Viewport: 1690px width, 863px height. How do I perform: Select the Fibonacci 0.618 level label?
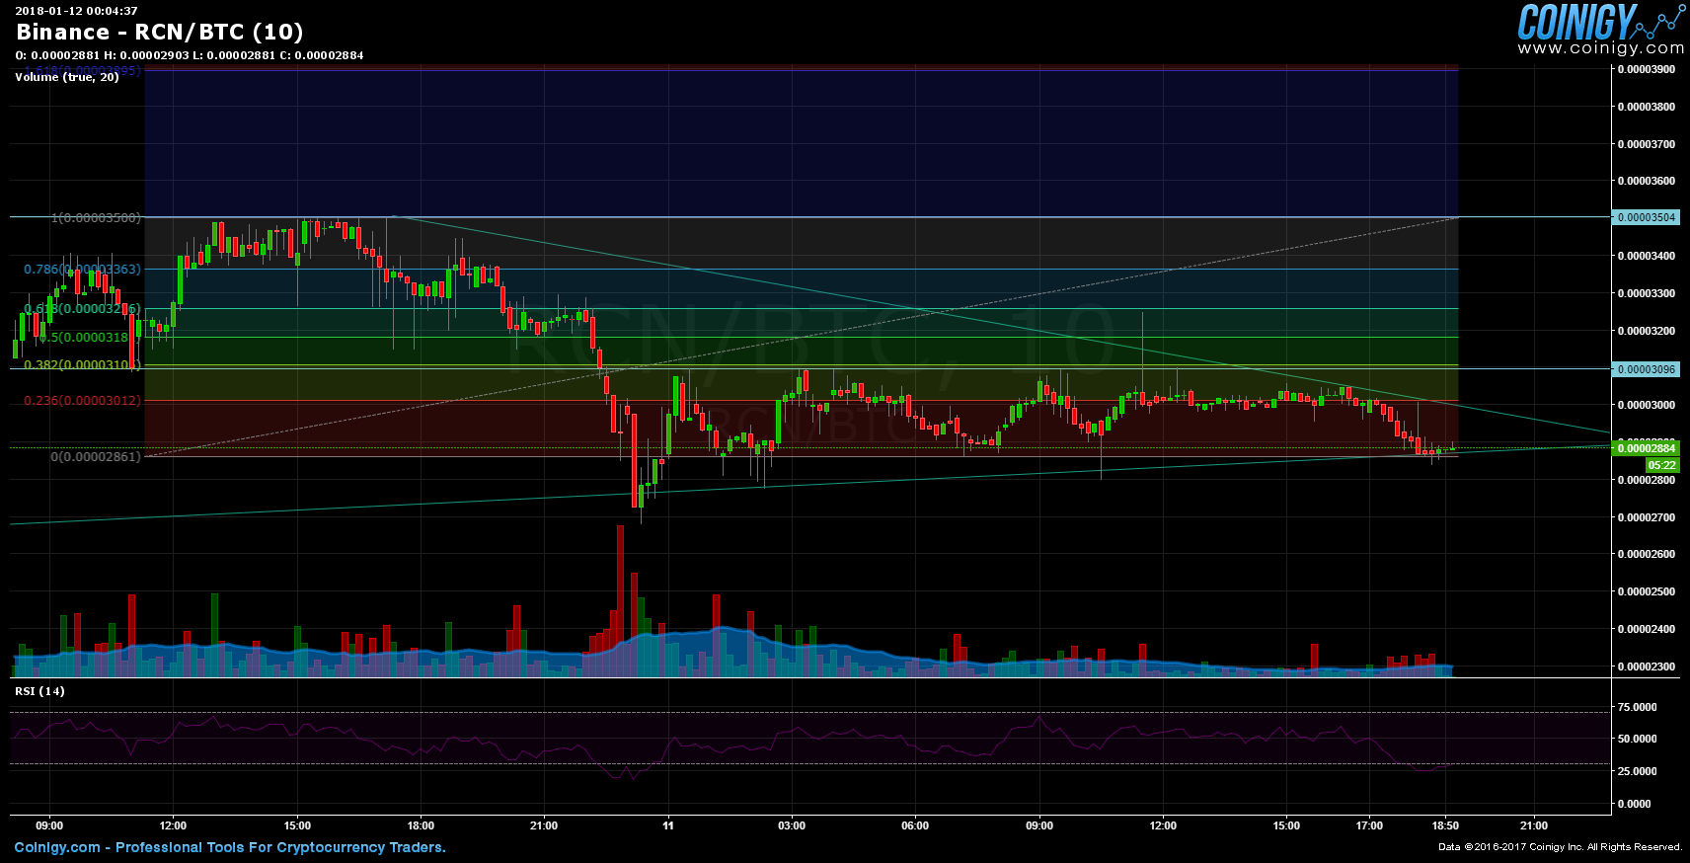pyautogui.click(x=82, y=309)
